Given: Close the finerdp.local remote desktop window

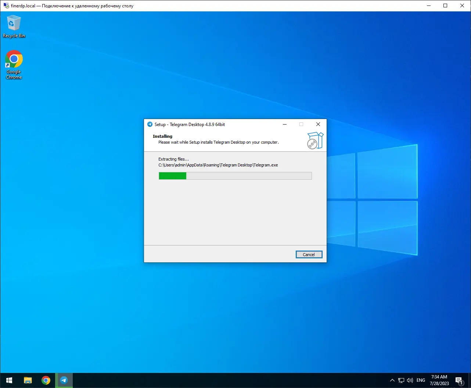Looking at the screenshot, I should click(x=462, y=6).
